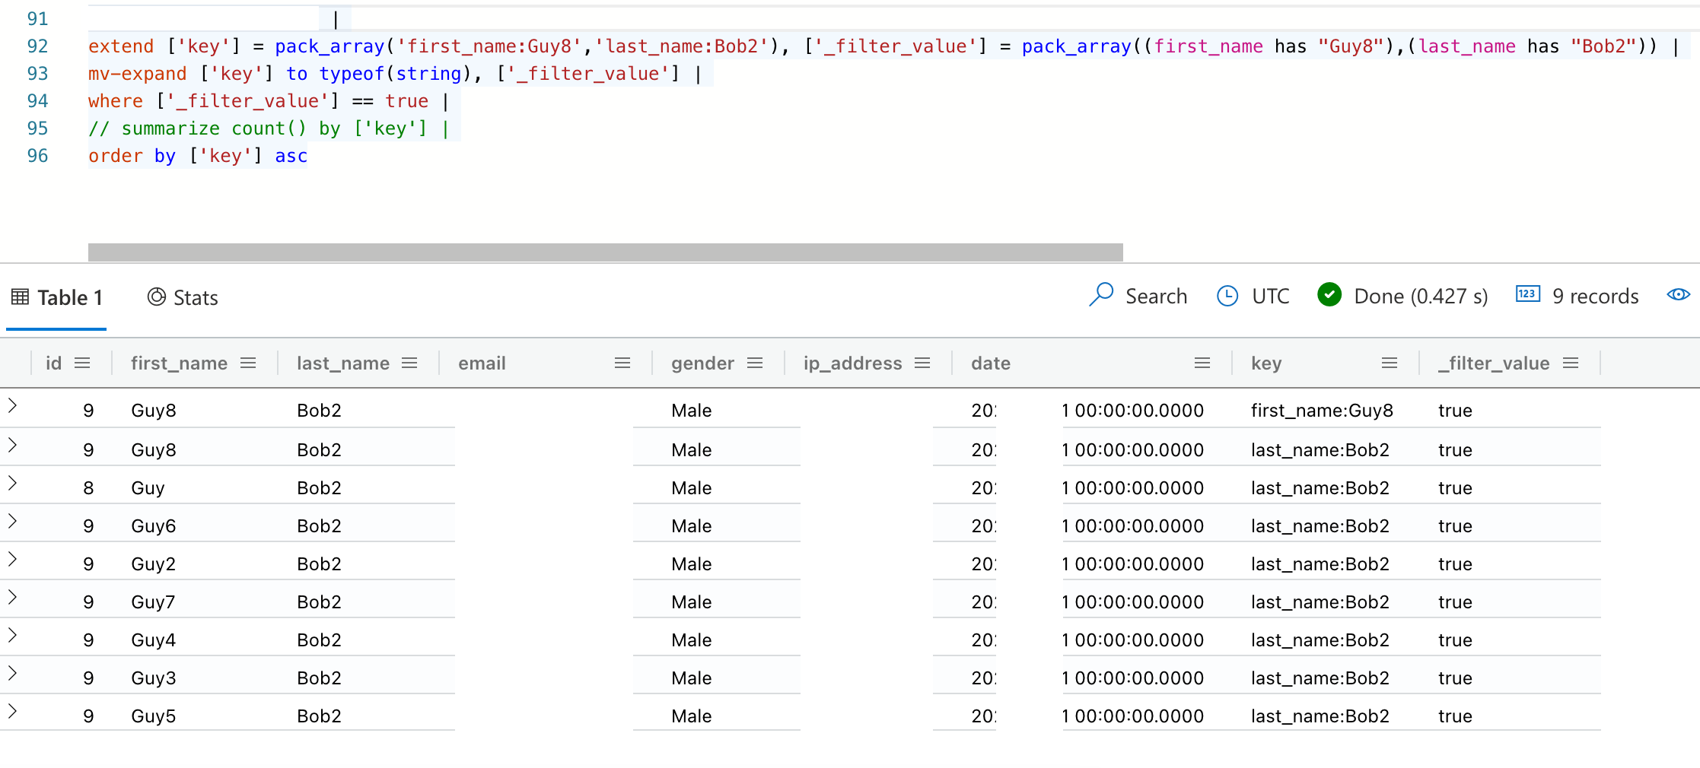This screenshot has height=768, width=1700.
Task: Select the Table 1 tab
Action: point(57,297)
